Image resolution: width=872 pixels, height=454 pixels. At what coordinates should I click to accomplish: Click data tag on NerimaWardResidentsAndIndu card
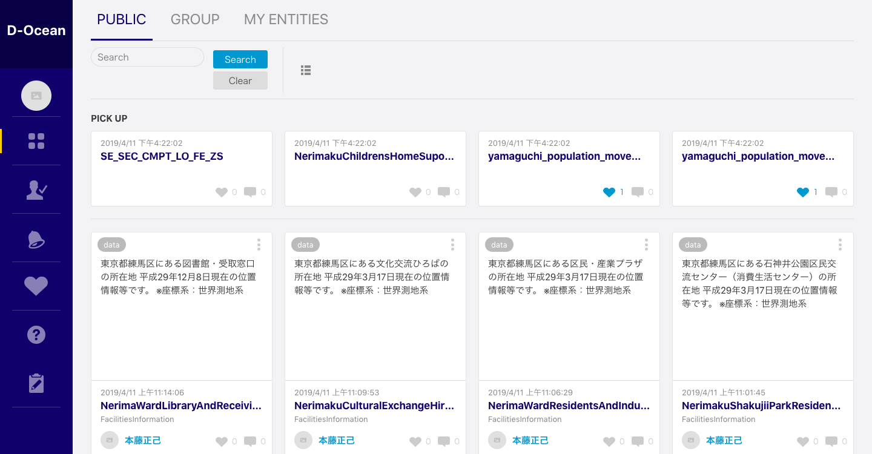(x=499, y=245)
